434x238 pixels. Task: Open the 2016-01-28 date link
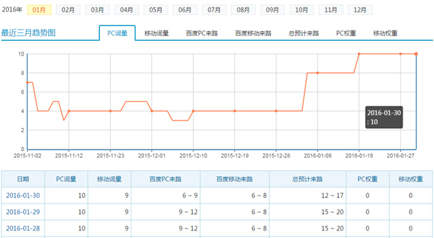[x=23, y=228]
